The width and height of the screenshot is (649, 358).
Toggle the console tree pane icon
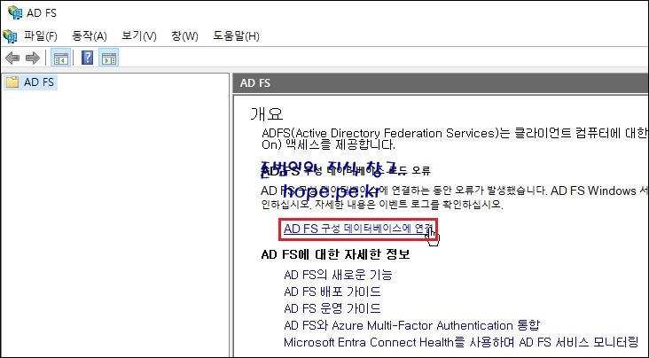pos(61,58)
